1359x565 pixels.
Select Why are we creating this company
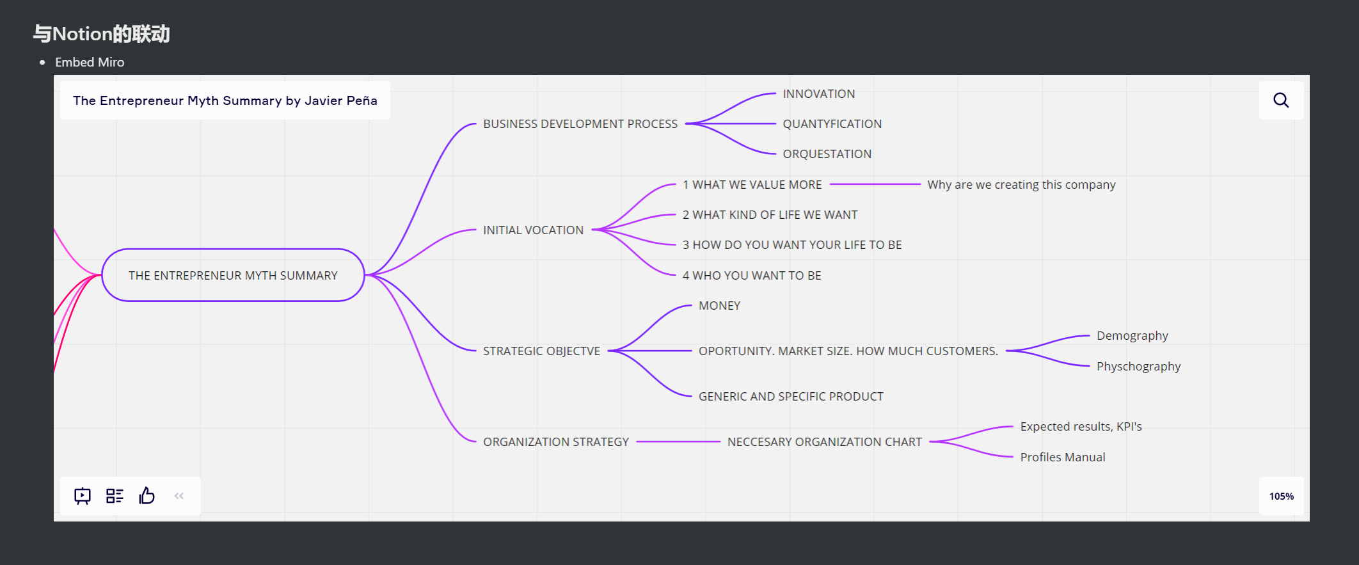[1022, 184]
